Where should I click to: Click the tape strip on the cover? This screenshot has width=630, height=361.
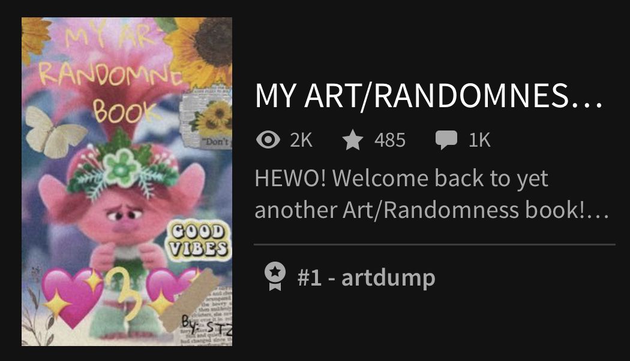189,300
